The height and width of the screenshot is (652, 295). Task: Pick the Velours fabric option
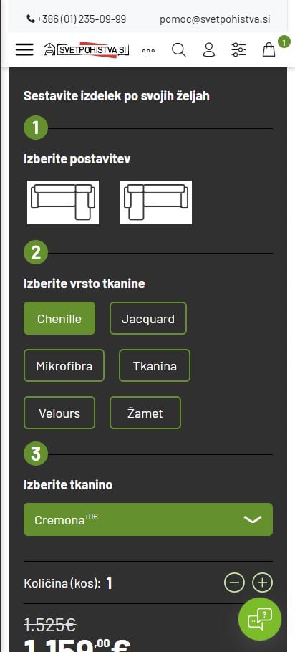point(59,413)
